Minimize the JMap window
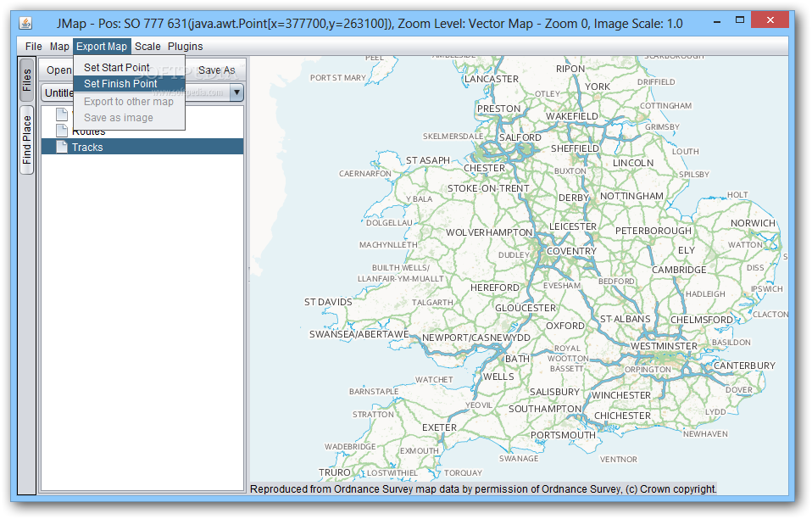Viewport: 812px width, 519px height. pyautogui.click(x=717, y=22)
